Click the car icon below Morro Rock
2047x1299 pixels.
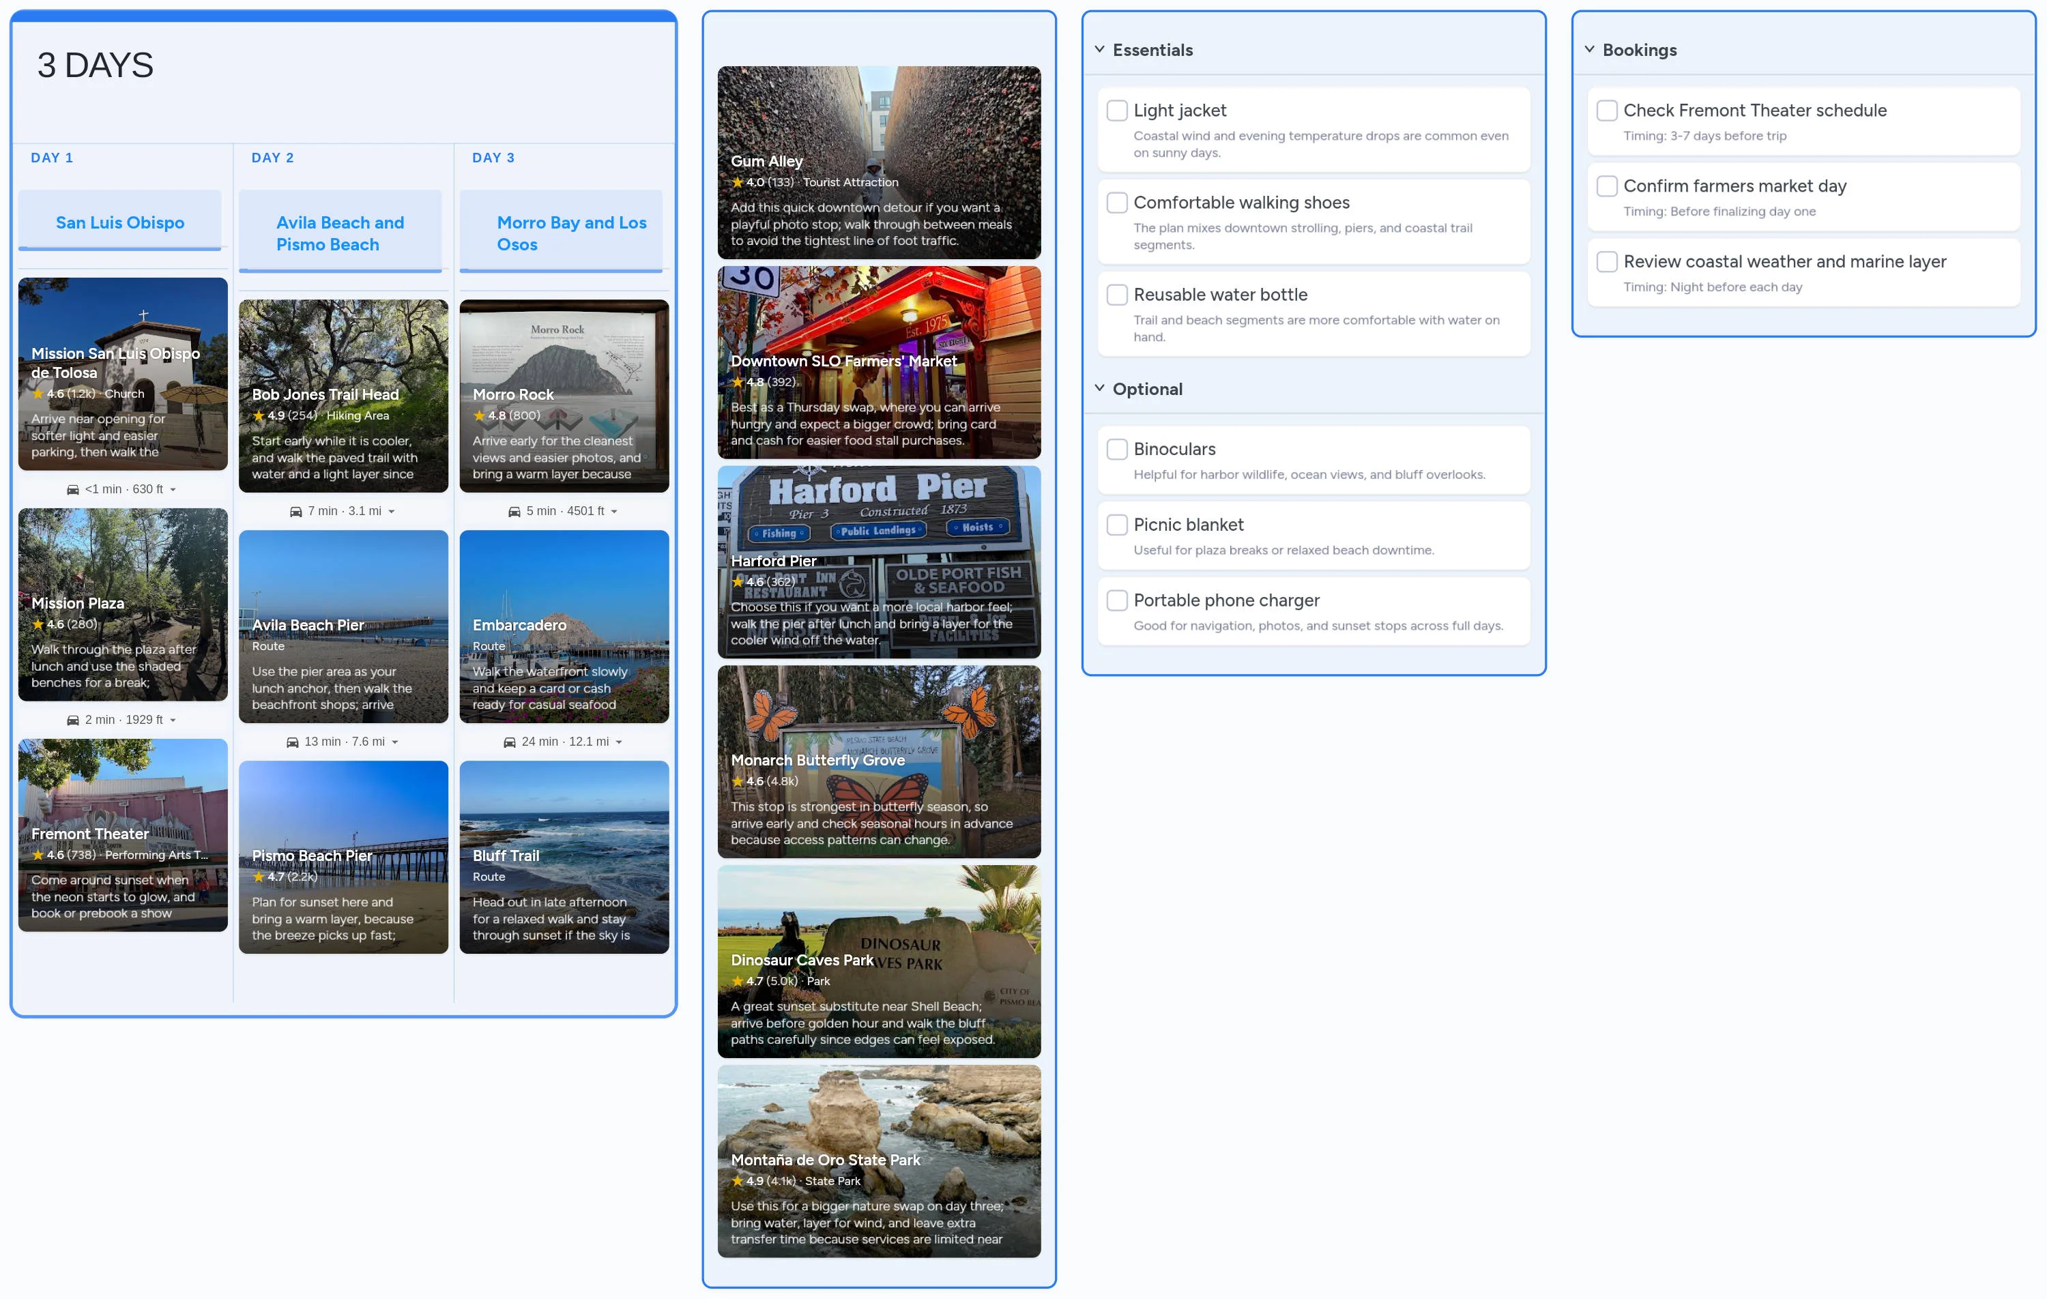point(516,511)
